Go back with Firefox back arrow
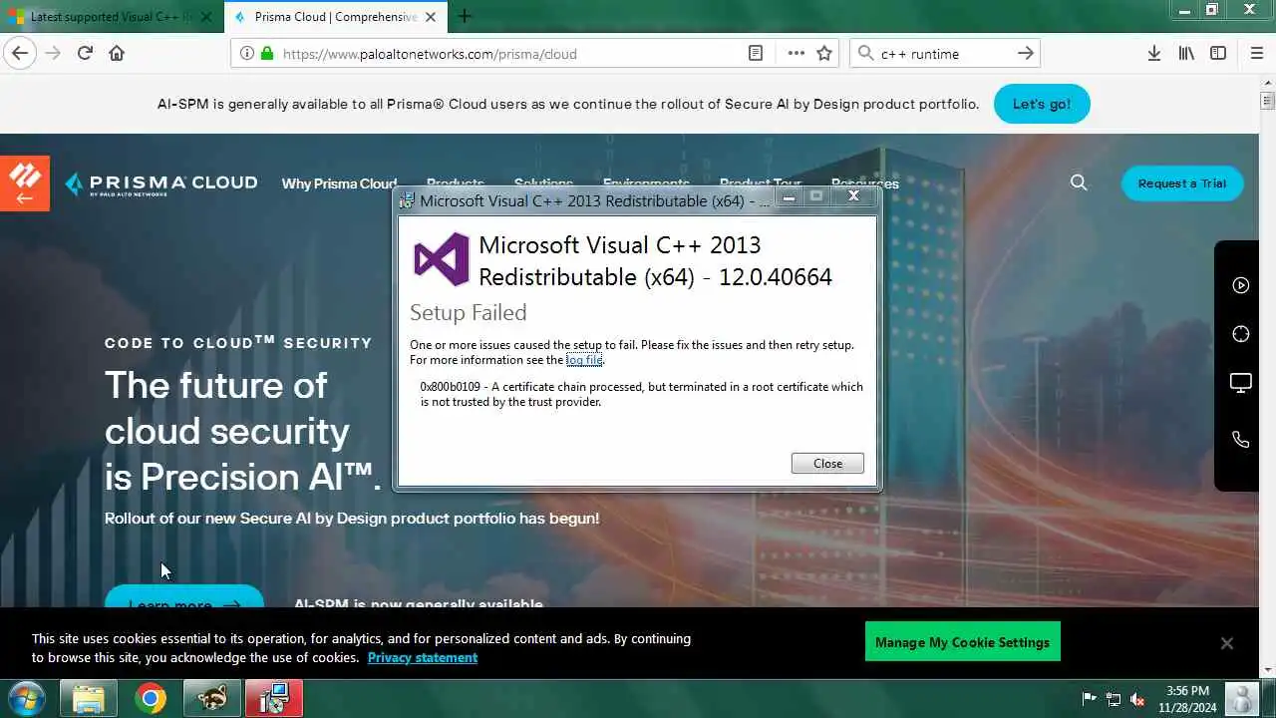The image size is (1276, 718). (x=20, y=53)
